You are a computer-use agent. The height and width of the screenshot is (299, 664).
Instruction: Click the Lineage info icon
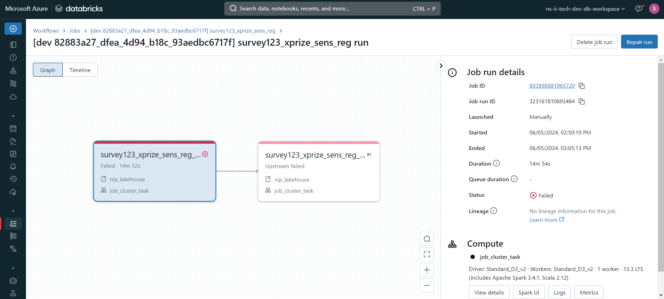coord(494,211)
